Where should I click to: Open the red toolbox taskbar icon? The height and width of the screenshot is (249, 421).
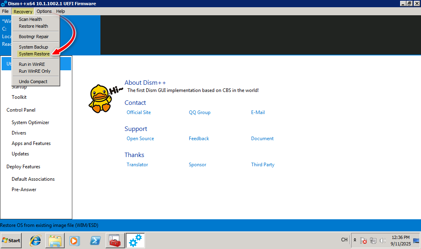click(x=115, y=241)
